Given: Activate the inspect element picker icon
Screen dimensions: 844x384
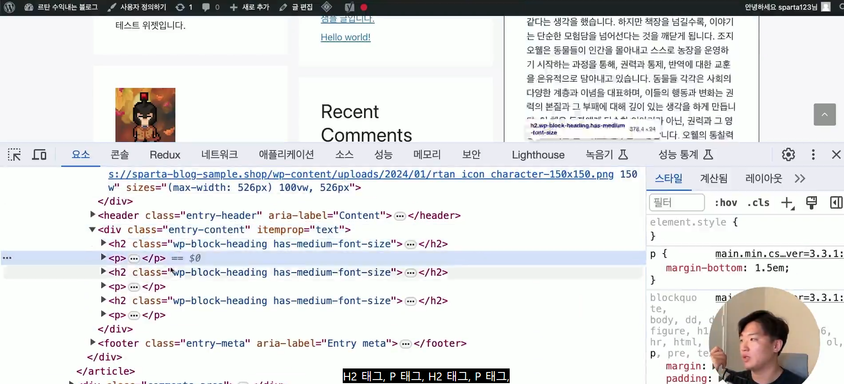Looking at the screenshot, I should point(14,154).
